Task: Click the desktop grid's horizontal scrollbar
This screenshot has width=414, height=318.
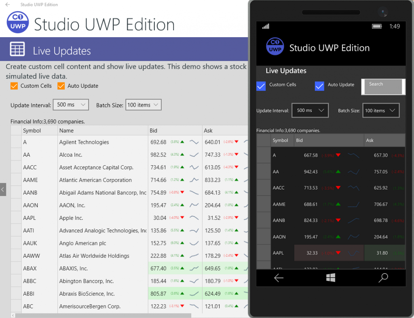Action: [103, 315]
